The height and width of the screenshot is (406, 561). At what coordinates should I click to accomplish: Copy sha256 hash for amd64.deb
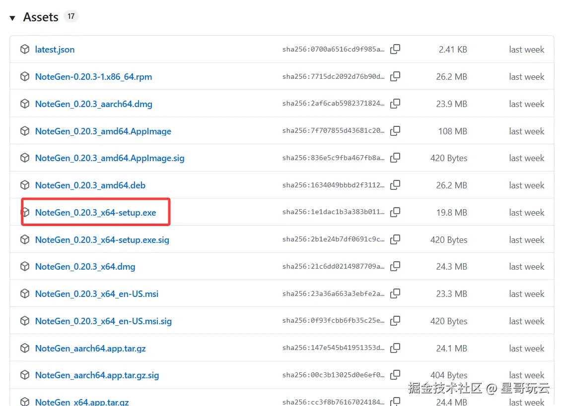[x=395, y=185]
